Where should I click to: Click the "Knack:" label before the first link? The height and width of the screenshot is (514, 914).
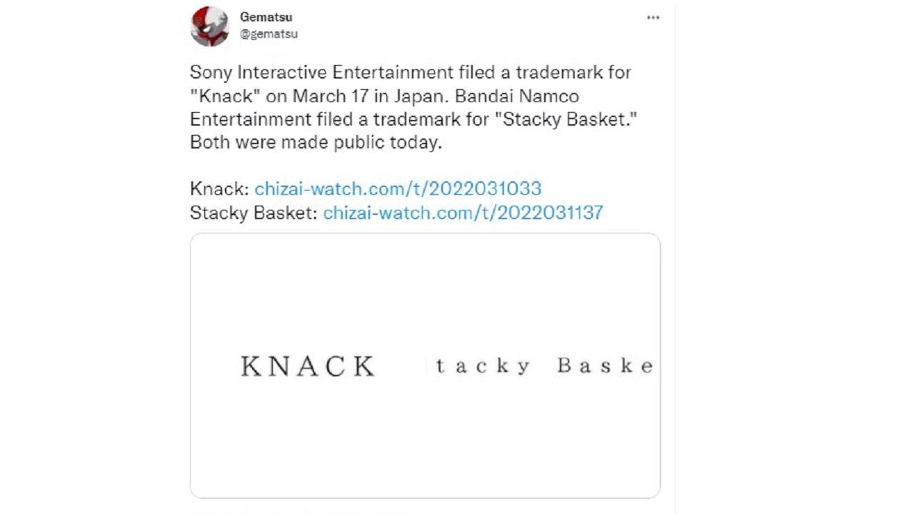click(x=219, y=188)
